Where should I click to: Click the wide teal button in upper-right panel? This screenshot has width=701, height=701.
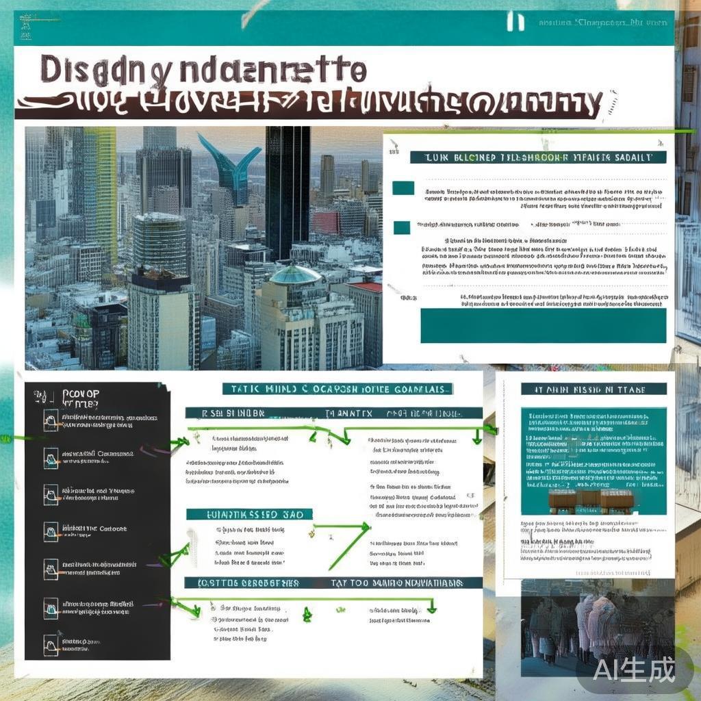[543, 325]
